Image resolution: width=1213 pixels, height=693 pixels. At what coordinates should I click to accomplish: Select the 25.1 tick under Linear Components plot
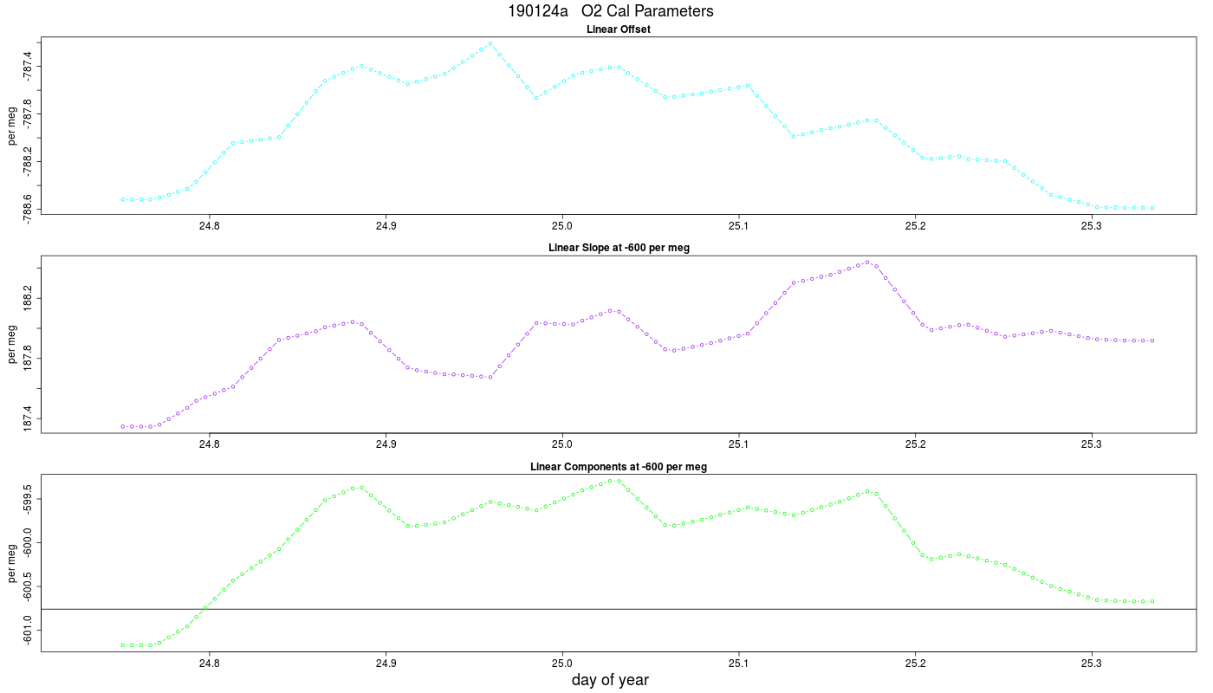point(738,664)
